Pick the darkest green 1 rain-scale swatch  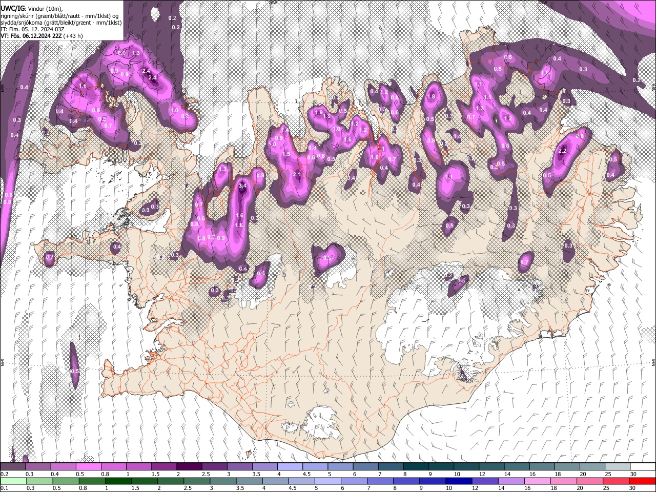pos(118,481)
